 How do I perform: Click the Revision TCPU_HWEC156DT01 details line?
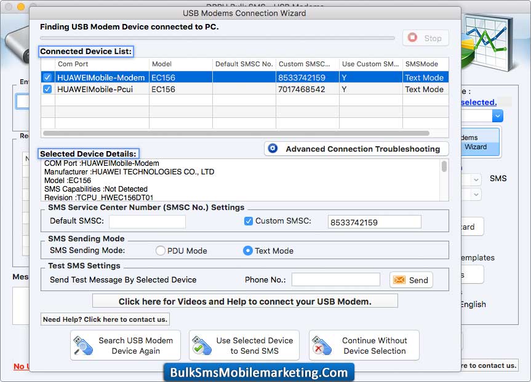point(98,197)
